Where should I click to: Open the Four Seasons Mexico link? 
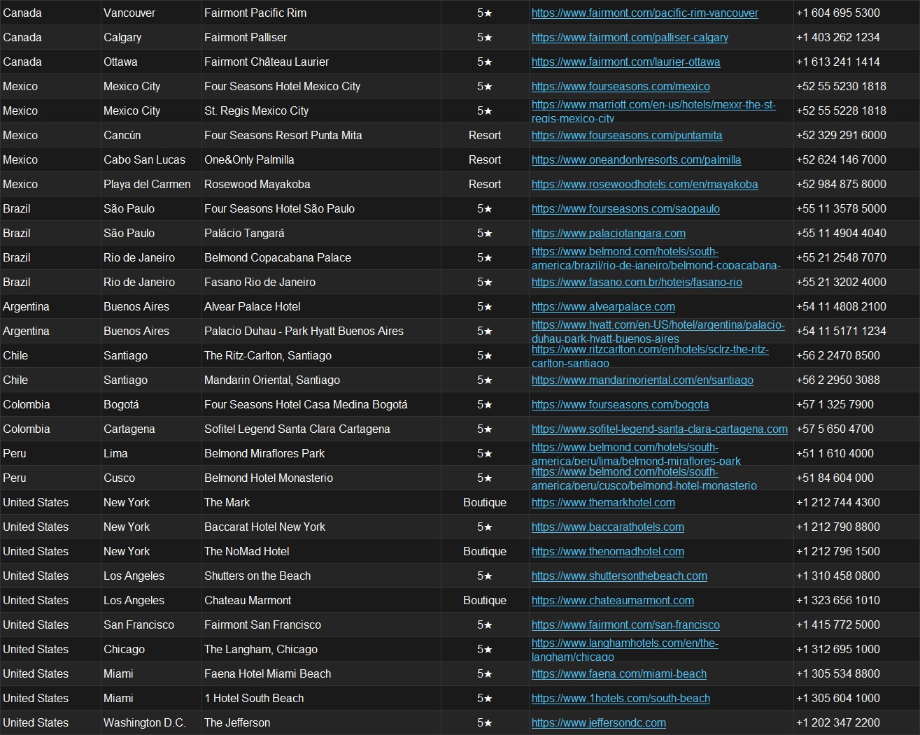point(621,86)
